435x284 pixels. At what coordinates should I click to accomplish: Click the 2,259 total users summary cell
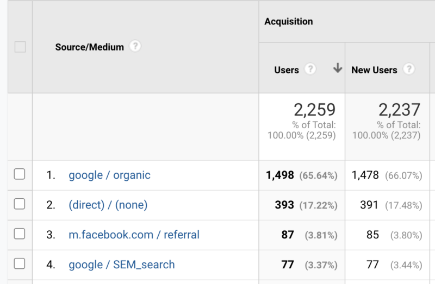tap(315, 110)
